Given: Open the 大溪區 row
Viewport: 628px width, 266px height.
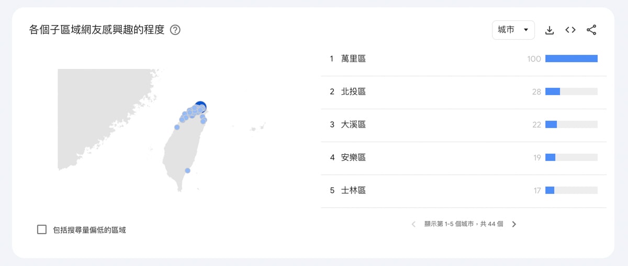Looking at the screenshot, I should pos(464,125).
